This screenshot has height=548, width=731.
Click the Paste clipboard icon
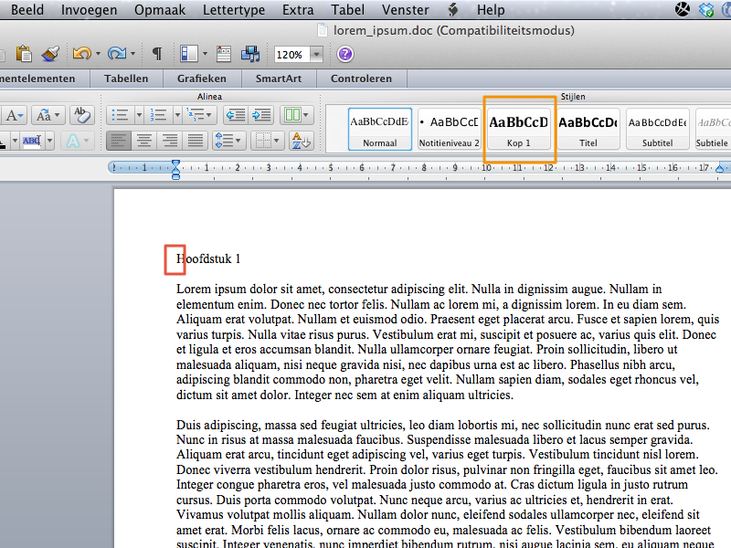(x=24, y=54)
